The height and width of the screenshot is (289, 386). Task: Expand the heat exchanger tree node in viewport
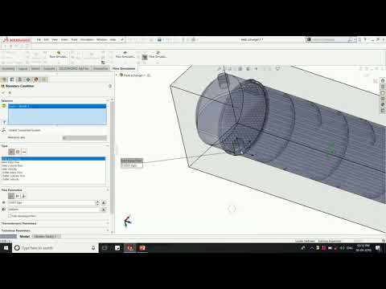117,75
